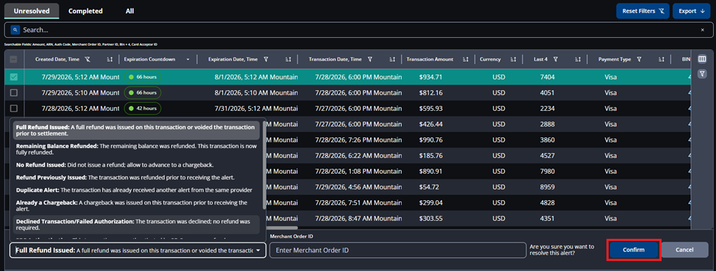Open the Export dropdown button
Image resolution: width=716 pixels, height=271 pixels.
click(x=691, y=11)
